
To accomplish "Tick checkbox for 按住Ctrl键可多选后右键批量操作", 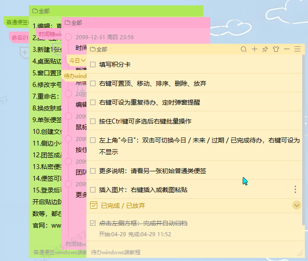I will (x=93, y=121).
